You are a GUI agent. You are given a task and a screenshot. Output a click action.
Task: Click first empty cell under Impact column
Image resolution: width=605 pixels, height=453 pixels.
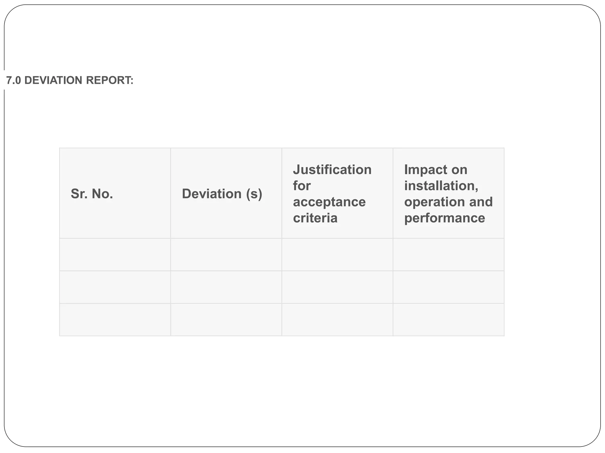pos(448,255)
